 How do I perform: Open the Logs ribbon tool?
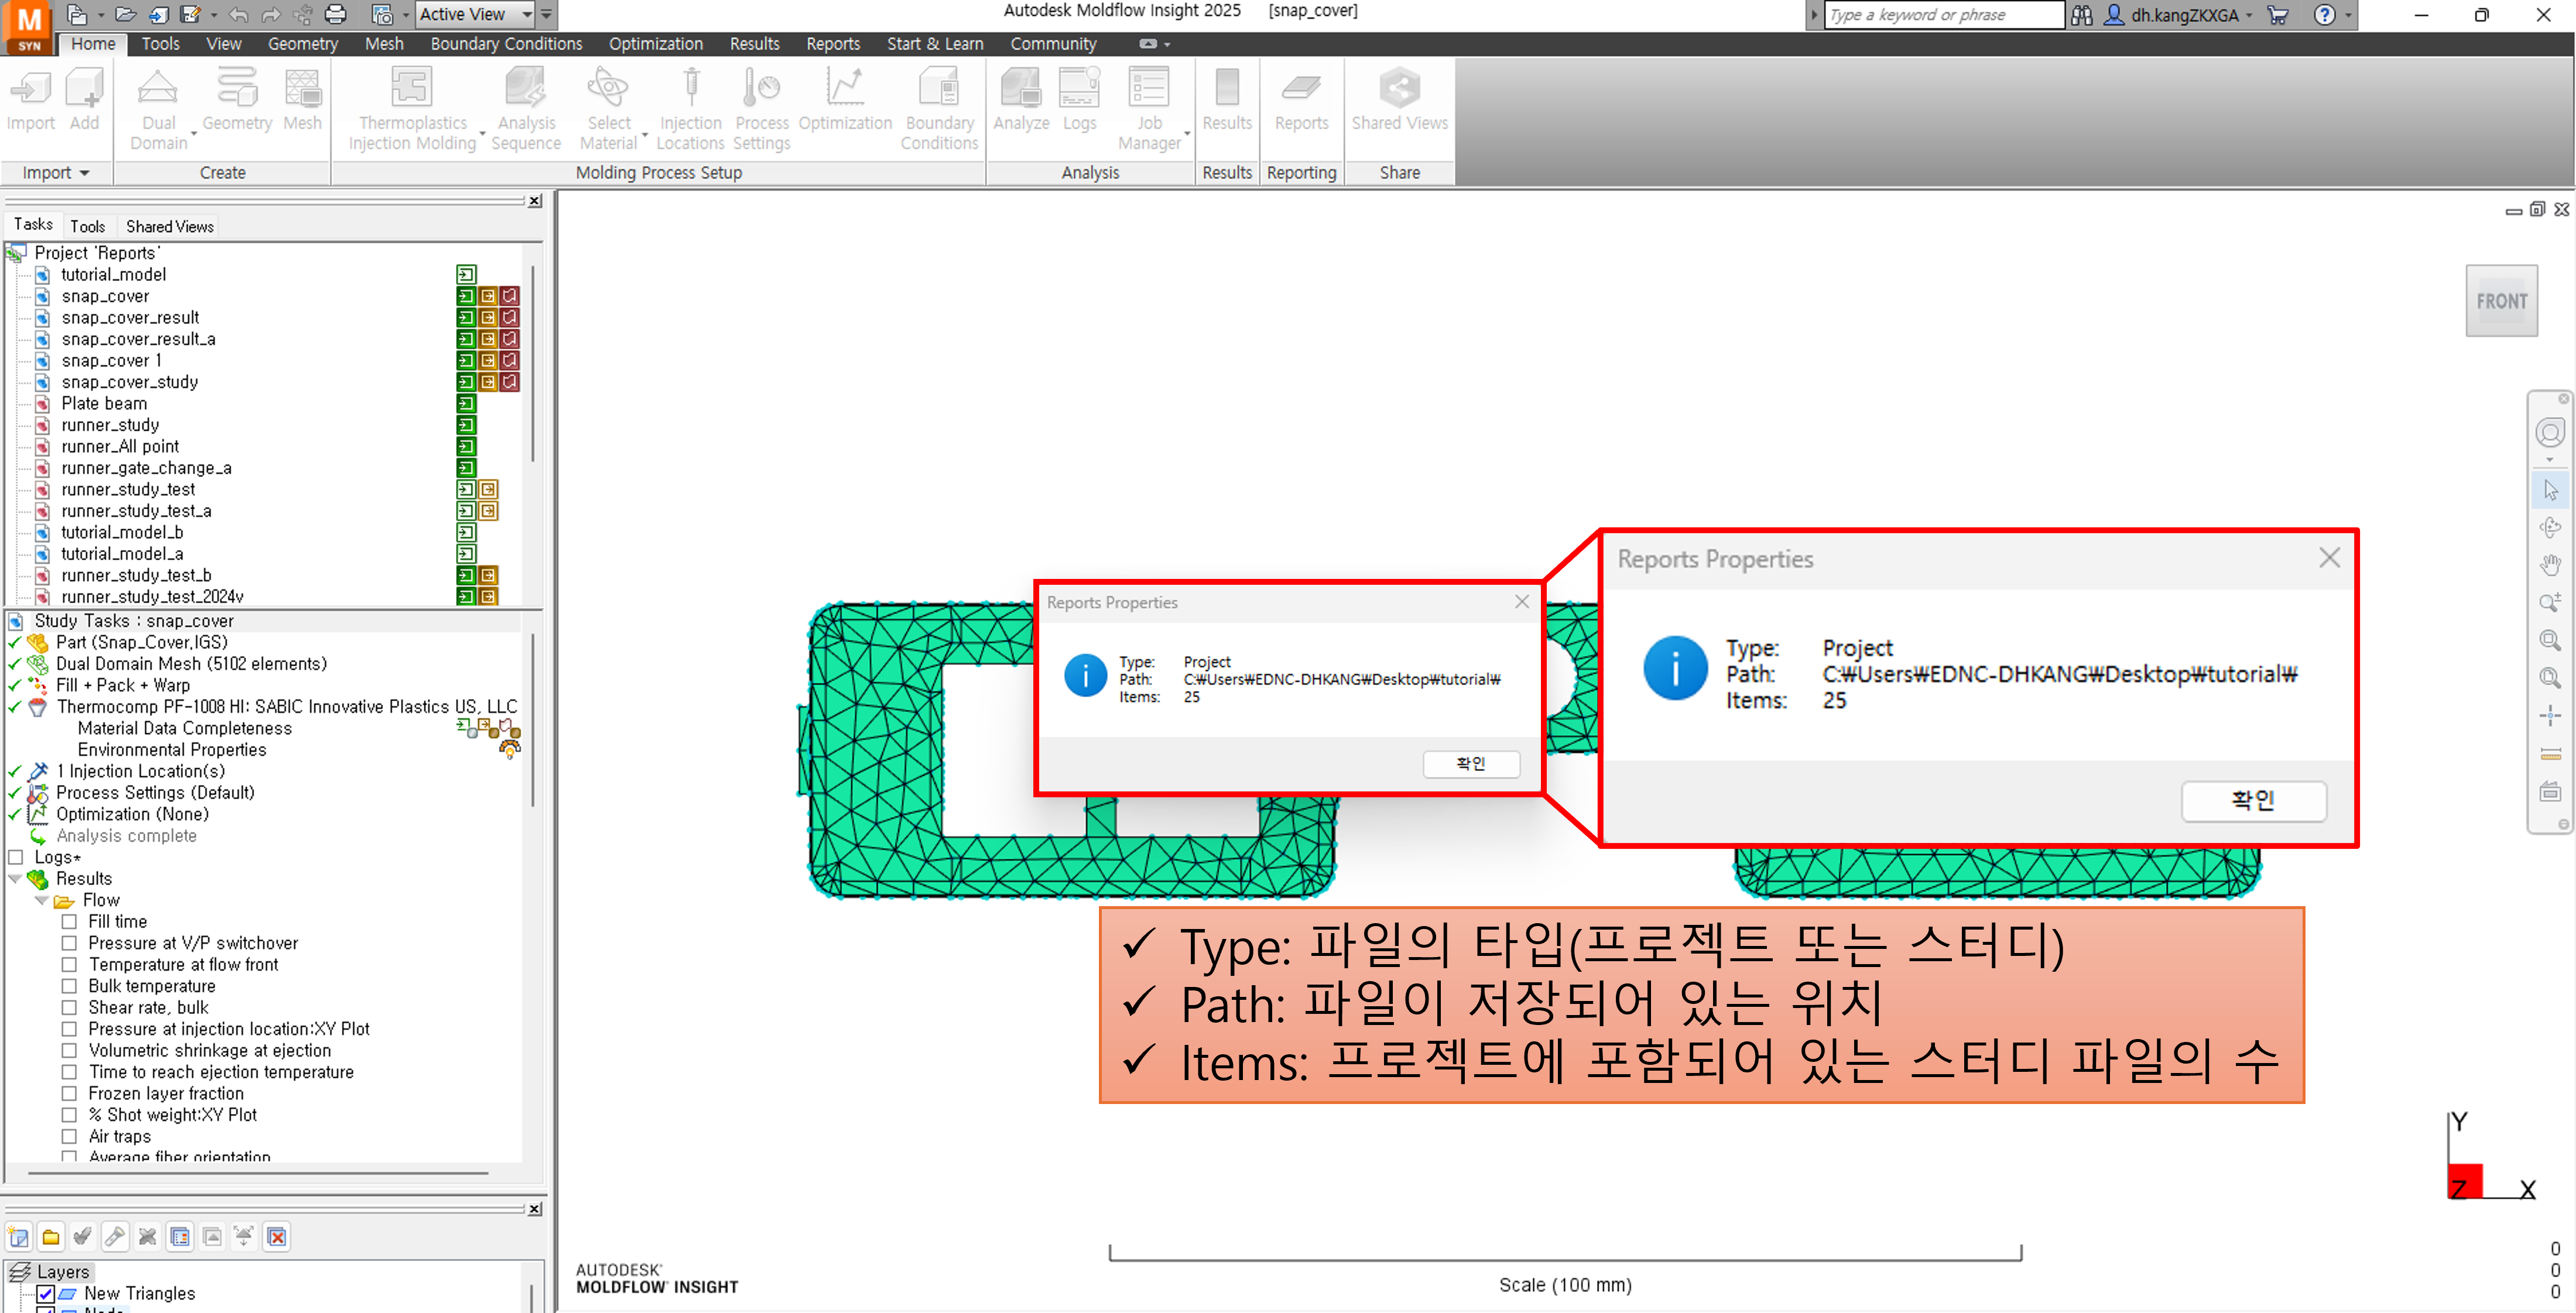(1079, 99)
